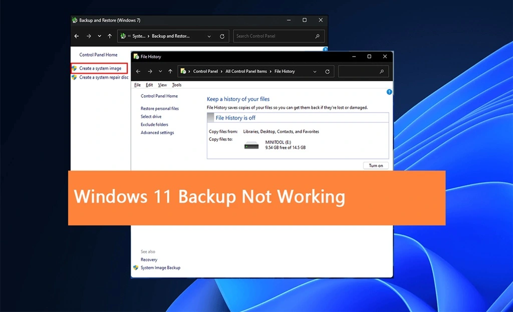Open help in File History window
This screenshot has height=312, width=513.
pos(389,92)
